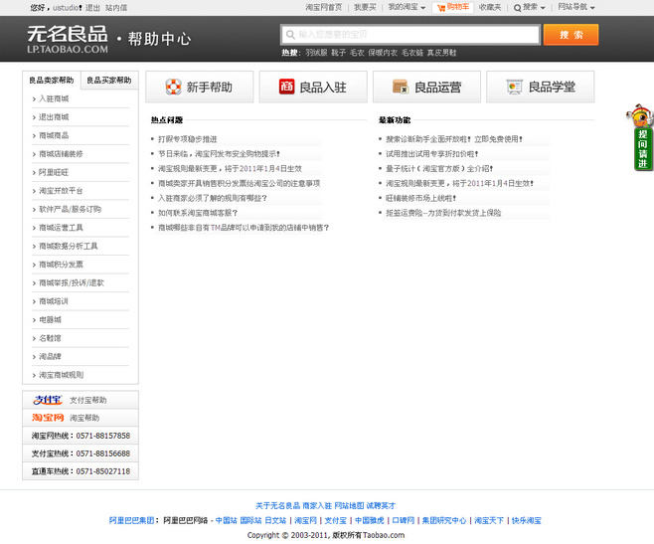Click footer link 诚聘英才
Image resolution: width=654 pixels, height=544 pixels.
pos(381,505)
